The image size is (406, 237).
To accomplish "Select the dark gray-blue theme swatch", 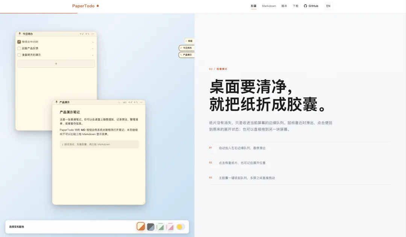I will (x=151, y=227).
